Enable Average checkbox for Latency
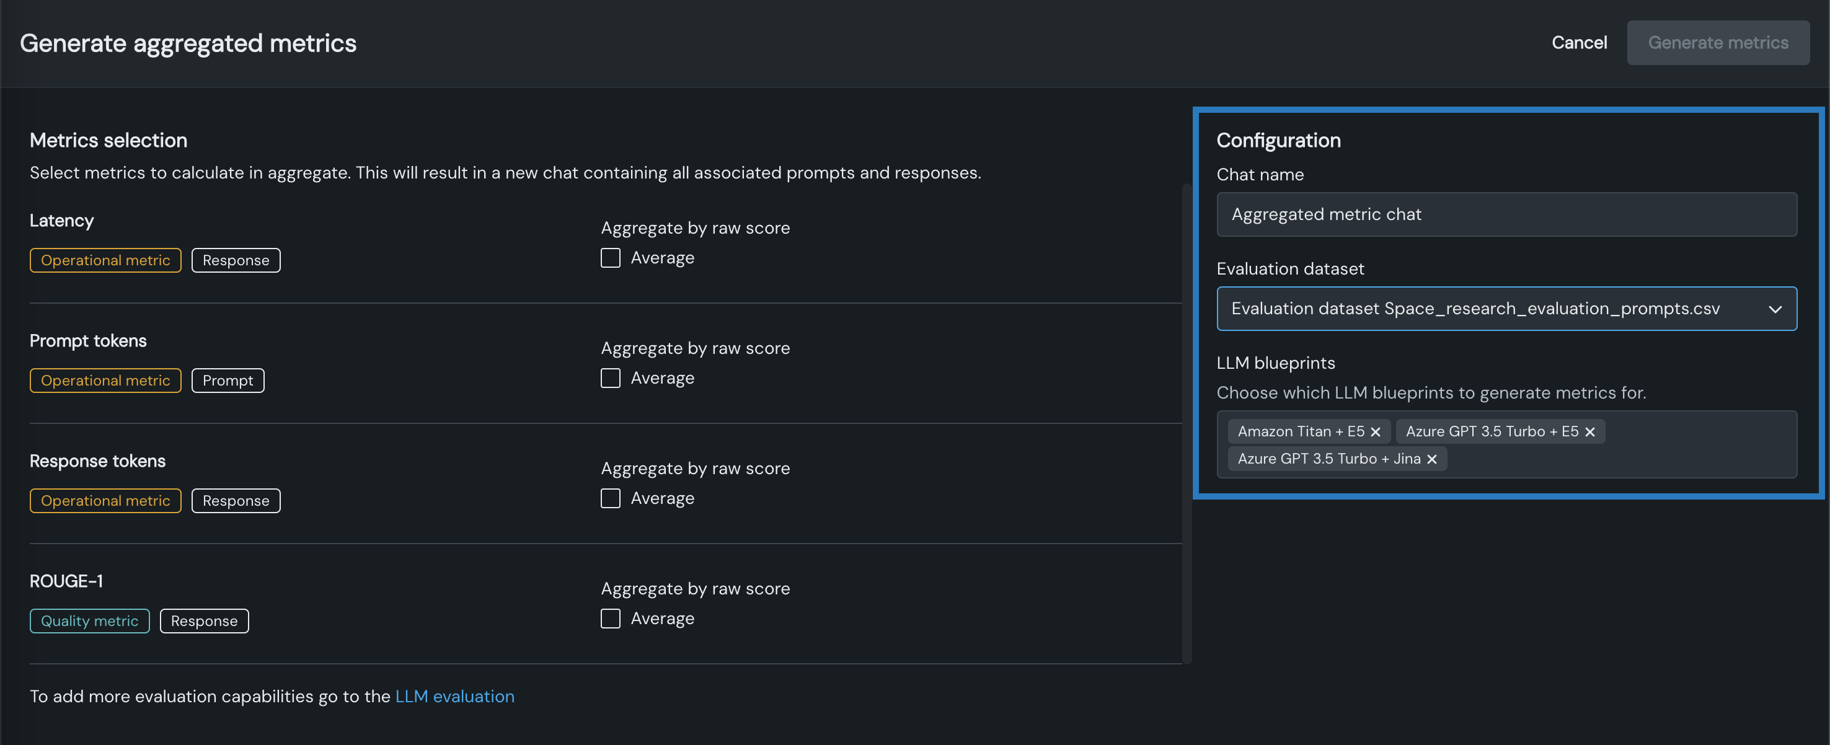The width and height of the screenshot is (1830, 745). [610, 258]
